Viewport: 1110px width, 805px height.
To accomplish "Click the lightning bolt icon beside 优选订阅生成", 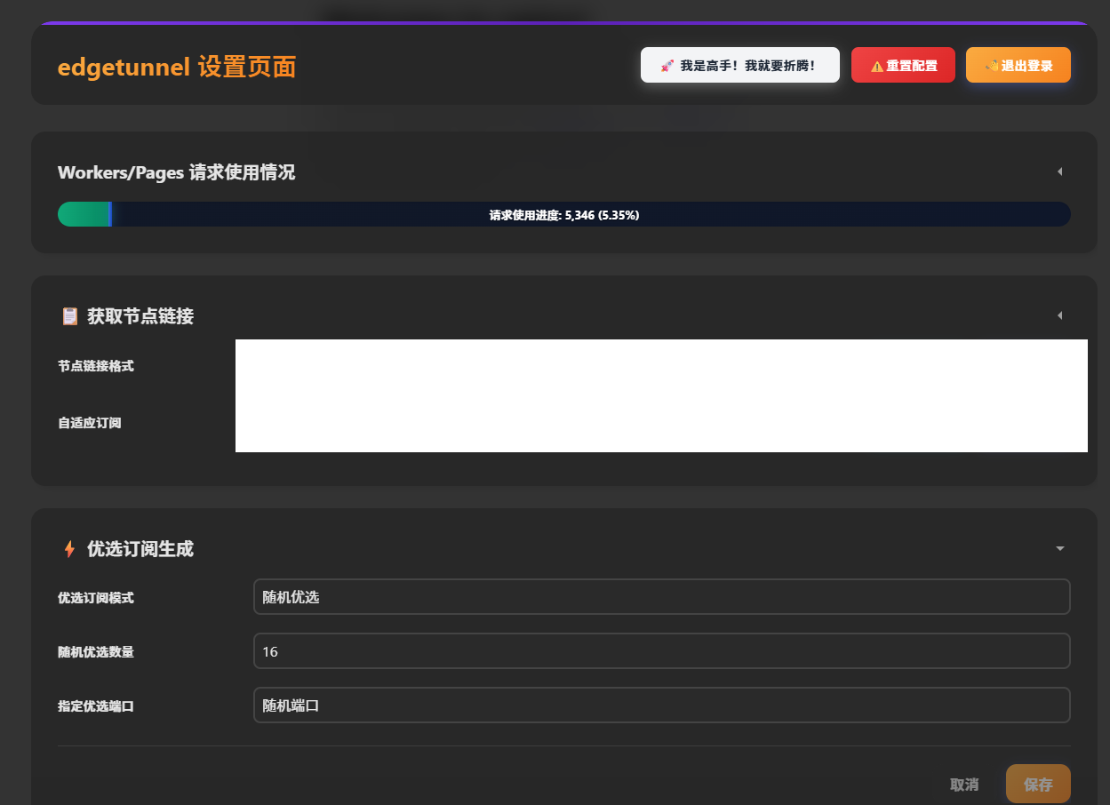I will tap(69, 549).
